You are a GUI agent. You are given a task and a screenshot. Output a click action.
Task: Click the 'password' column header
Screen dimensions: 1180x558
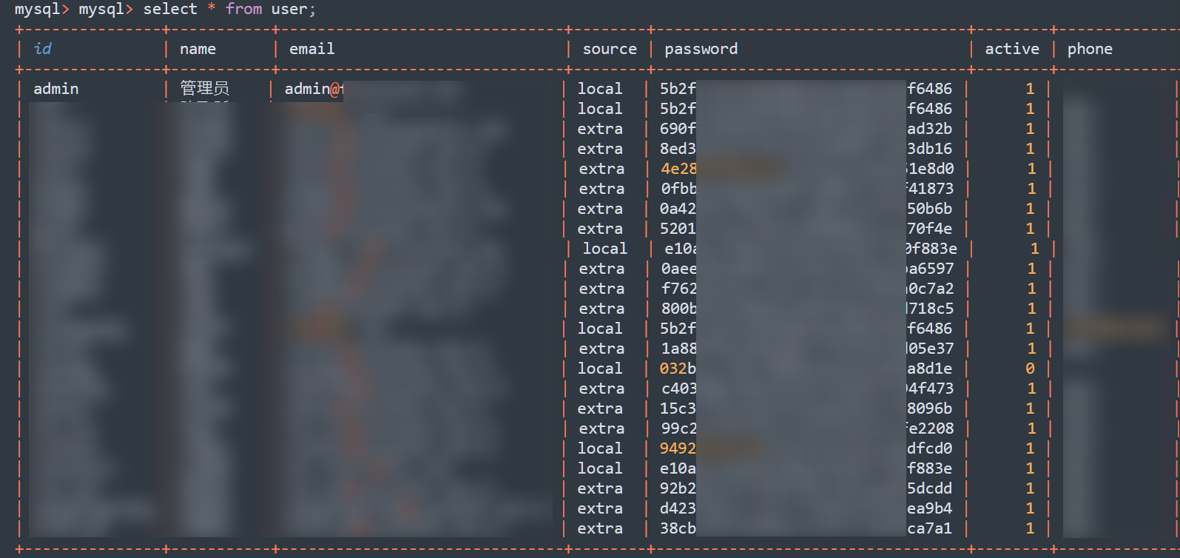701,49
